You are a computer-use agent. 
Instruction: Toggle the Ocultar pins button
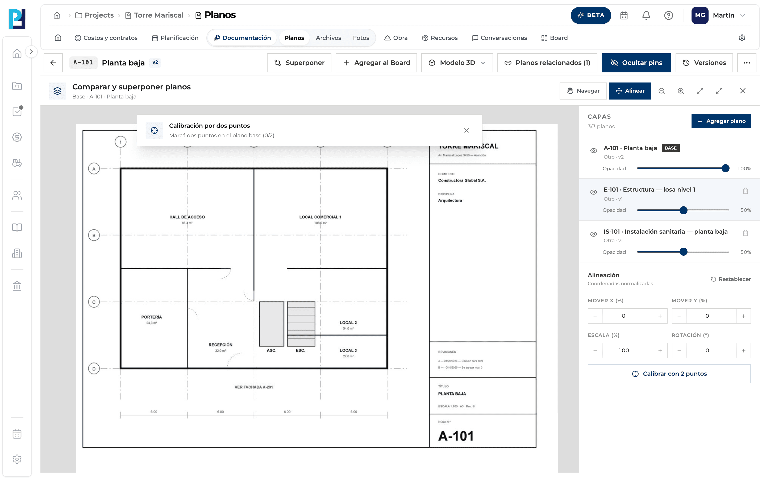point(636,63)
